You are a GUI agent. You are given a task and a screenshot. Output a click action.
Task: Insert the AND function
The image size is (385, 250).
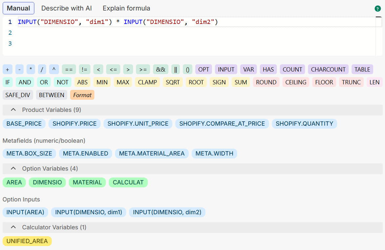pos(25,82)
